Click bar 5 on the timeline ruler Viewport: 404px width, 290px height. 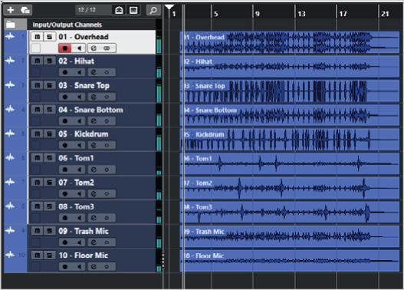[x=216, y=14]
